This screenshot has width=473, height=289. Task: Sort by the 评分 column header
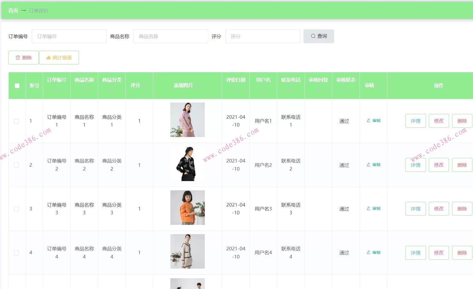point(139,85)
